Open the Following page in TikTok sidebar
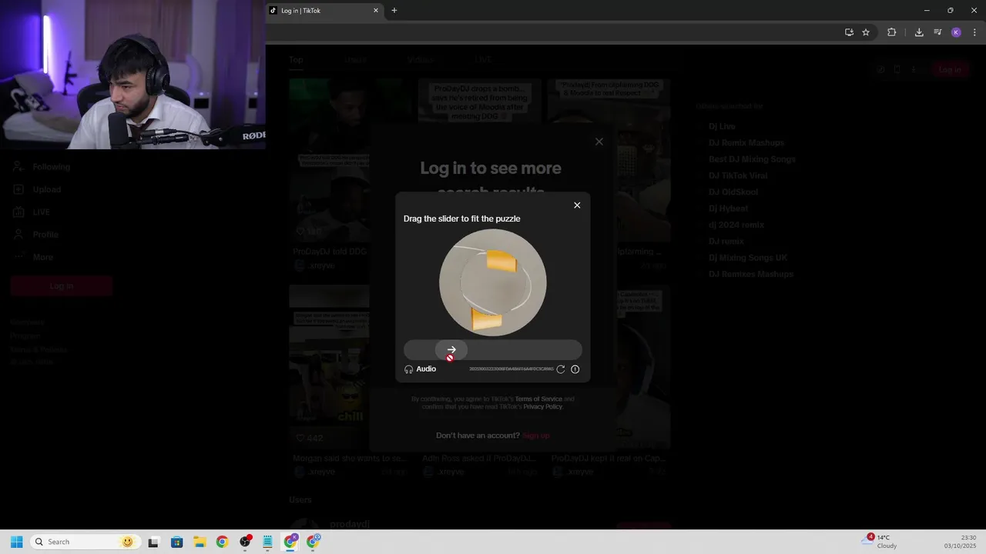This screenshot has height=554, width=986. click(x=42, y=166)
